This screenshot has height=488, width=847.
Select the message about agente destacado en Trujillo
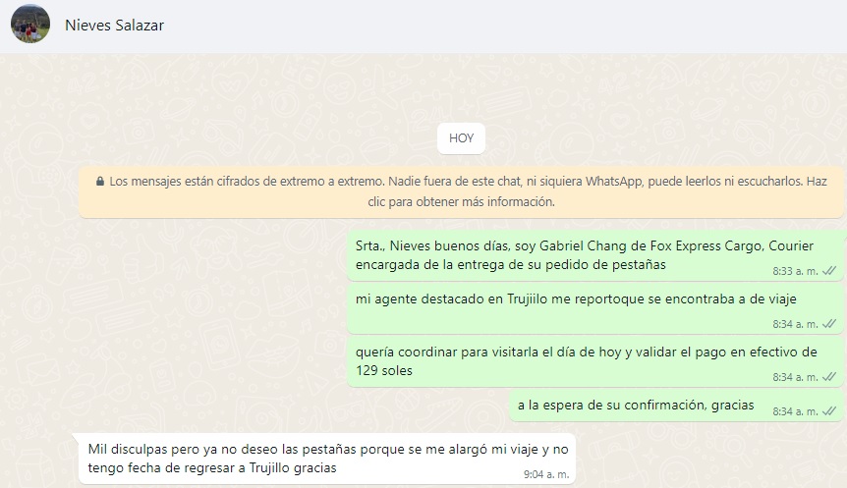594,309
